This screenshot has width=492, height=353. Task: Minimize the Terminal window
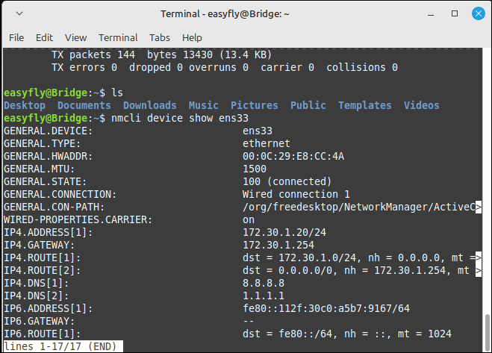pyautogui.click(x=431, y=13)
